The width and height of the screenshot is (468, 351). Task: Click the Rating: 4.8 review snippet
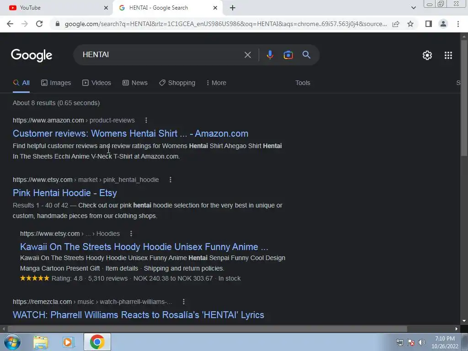coord(130,278)
